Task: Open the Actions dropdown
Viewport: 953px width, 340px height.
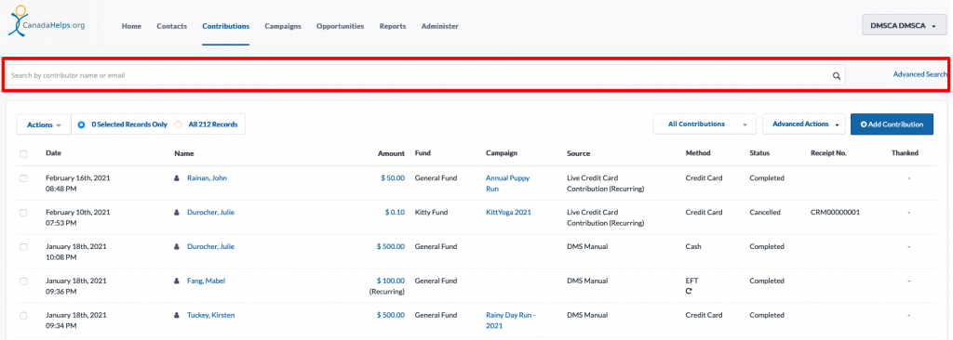Action: pos(44,124)
